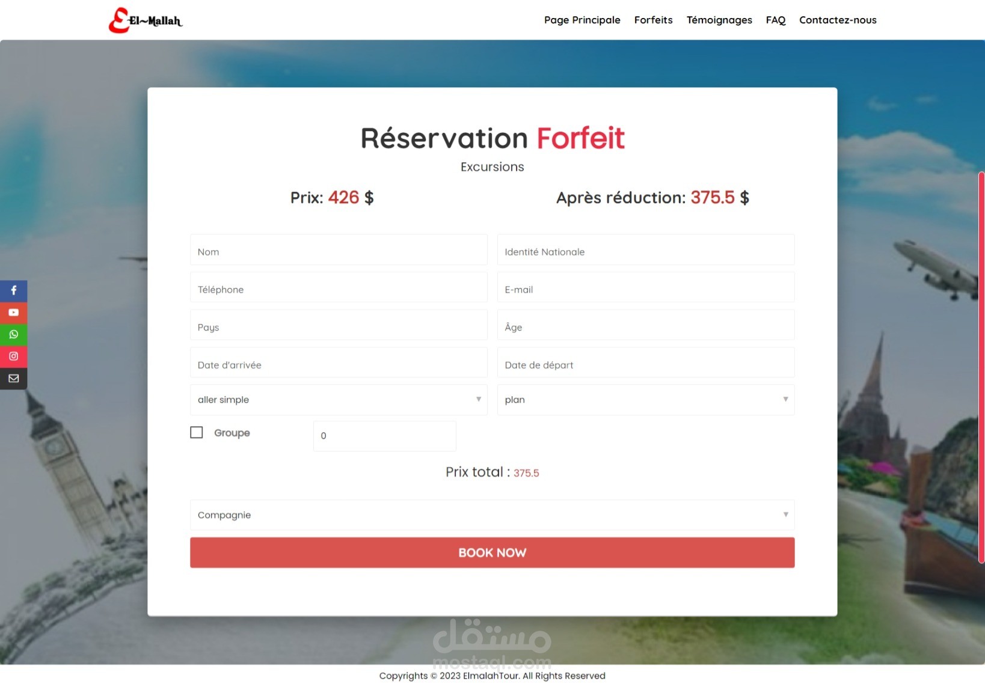The image size is (985, 687).
Task: Click the red page scrollbar
Action: [981, 367]
